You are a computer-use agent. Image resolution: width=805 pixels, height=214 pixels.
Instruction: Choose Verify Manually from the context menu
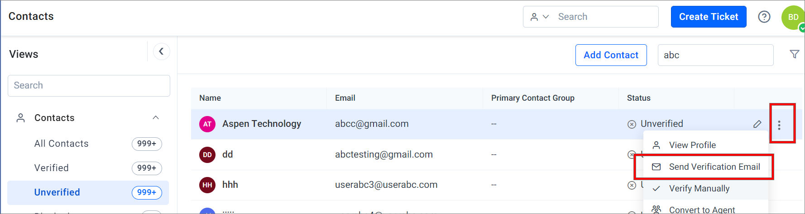(x=706, y=189)
